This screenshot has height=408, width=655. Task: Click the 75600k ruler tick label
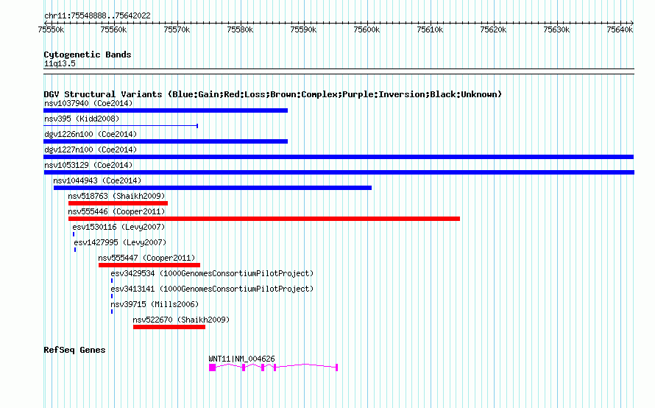(367, 29)
